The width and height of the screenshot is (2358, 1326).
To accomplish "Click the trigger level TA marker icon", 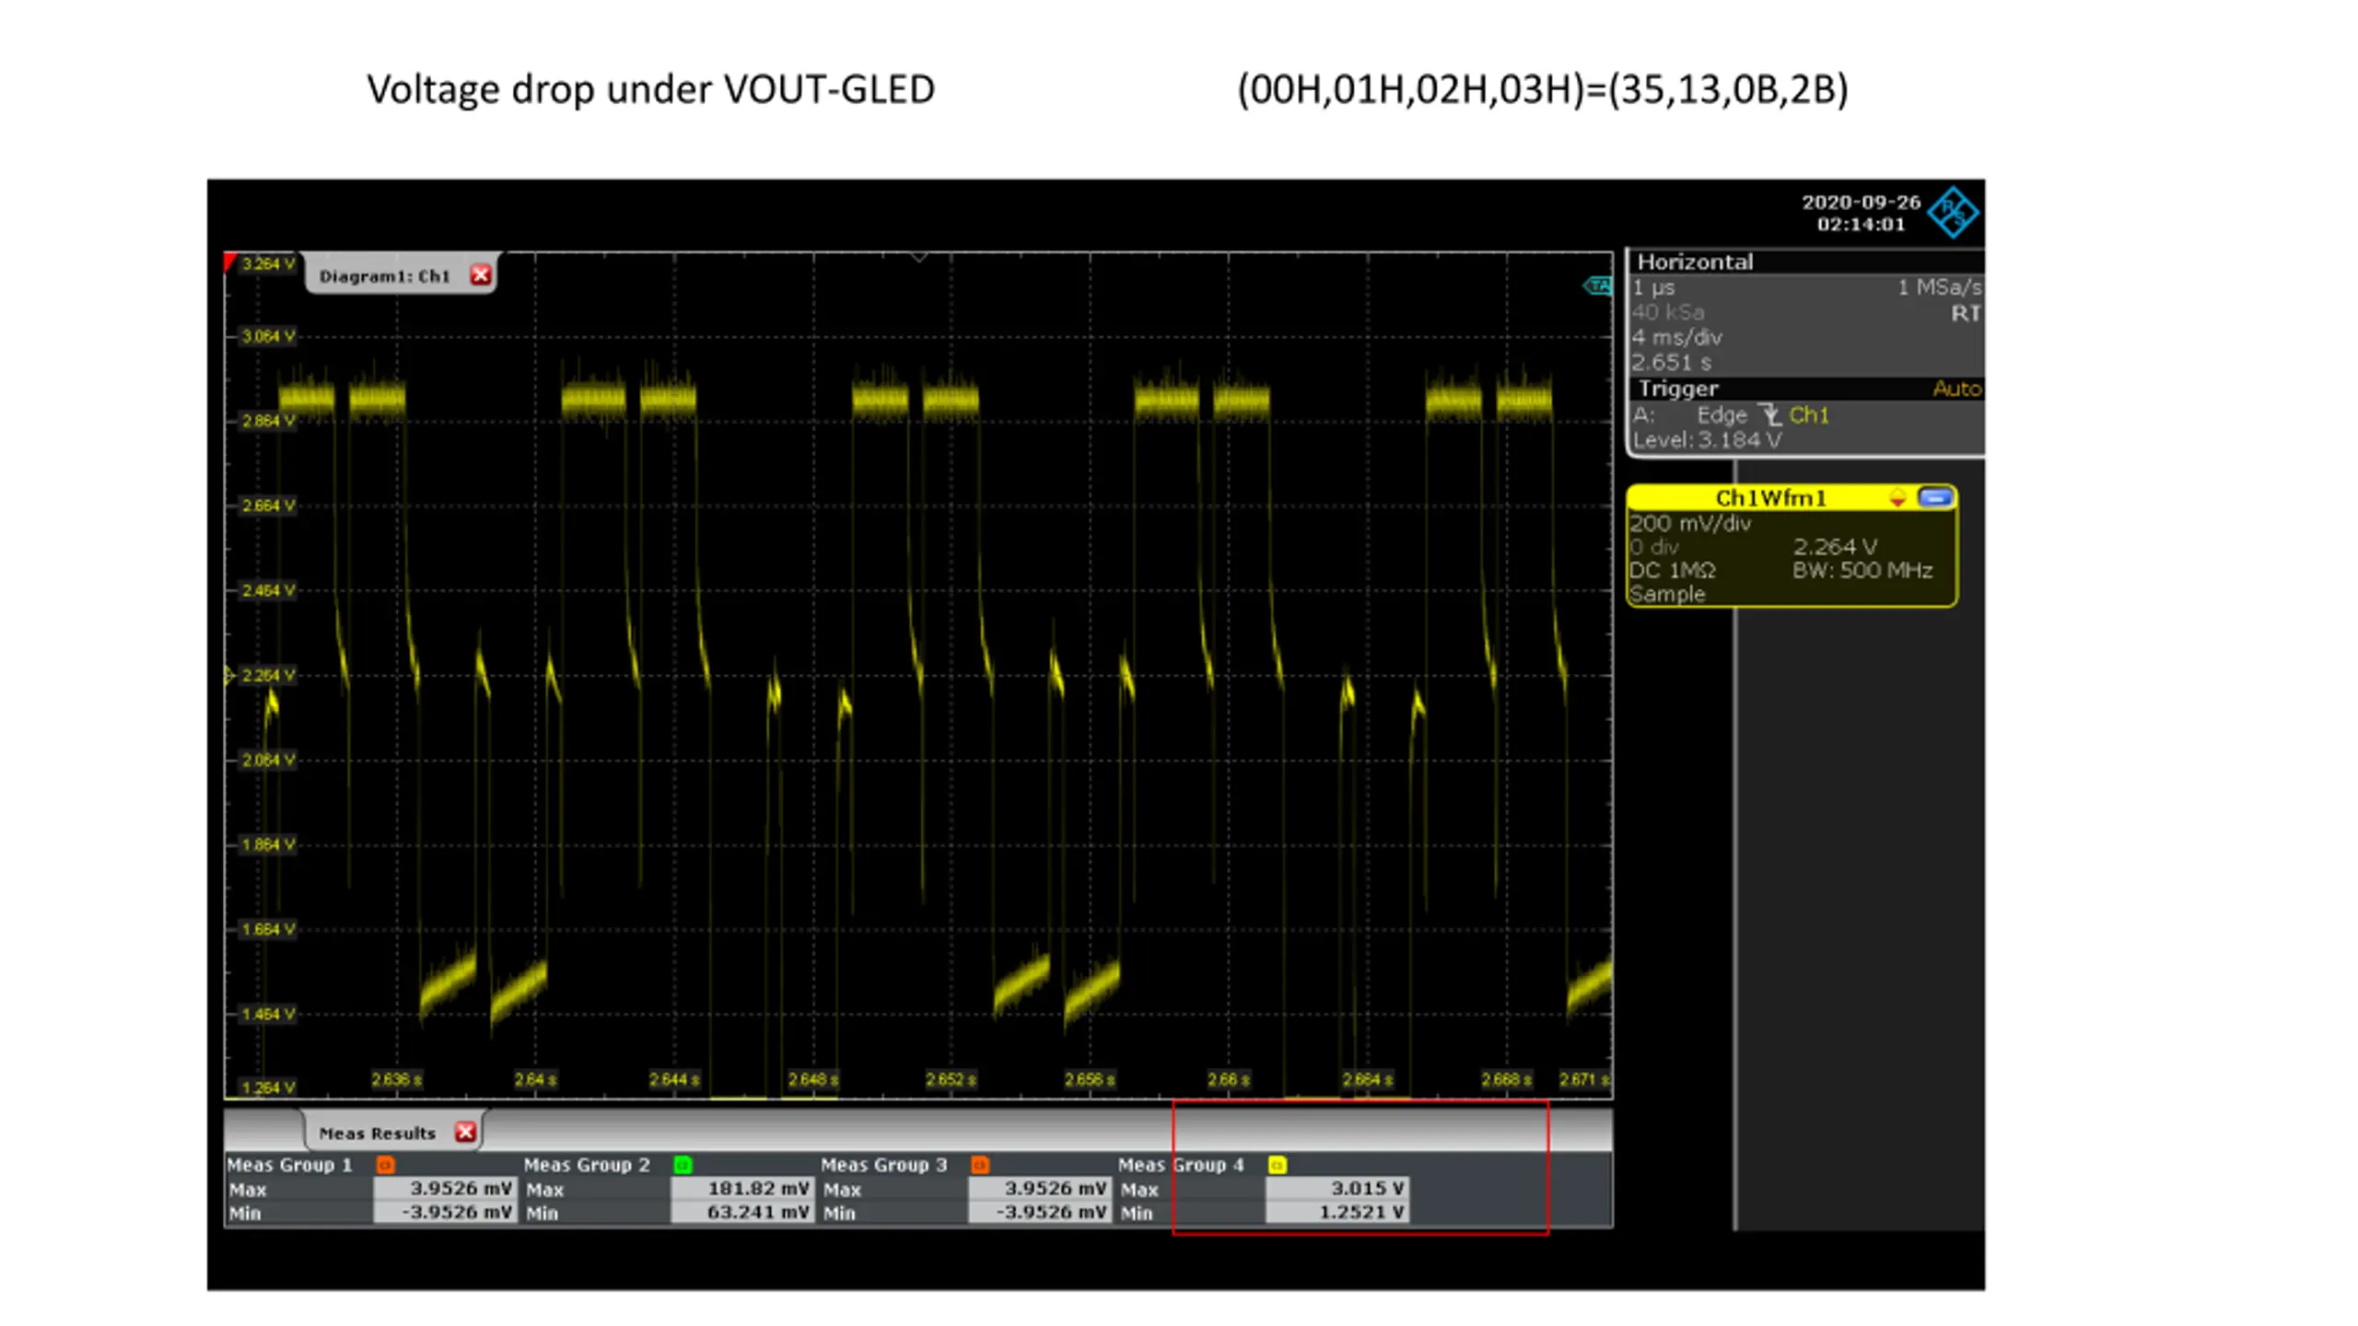I will (x=1598, y=285).
